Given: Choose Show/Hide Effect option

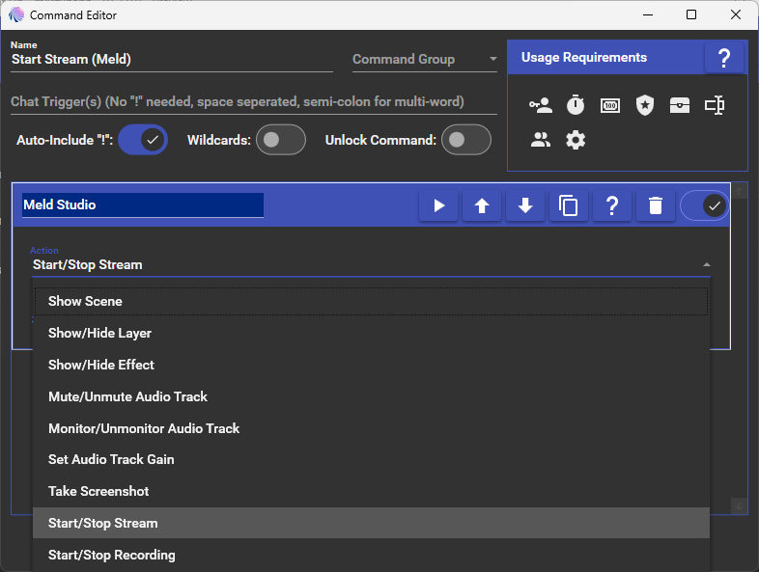Looking at the screenshot, I should pos(371,365).
